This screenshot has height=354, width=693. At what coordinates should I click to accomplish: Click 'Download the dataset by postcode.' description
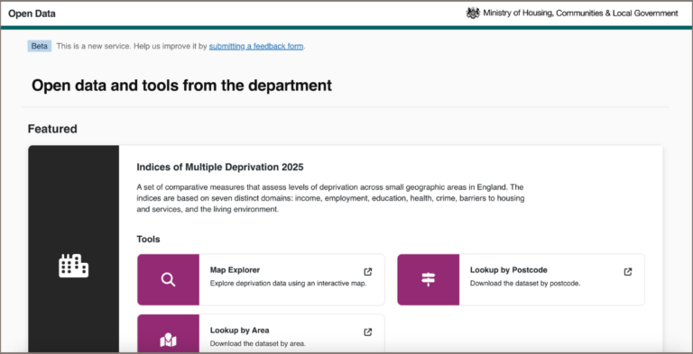pos(524,284)
